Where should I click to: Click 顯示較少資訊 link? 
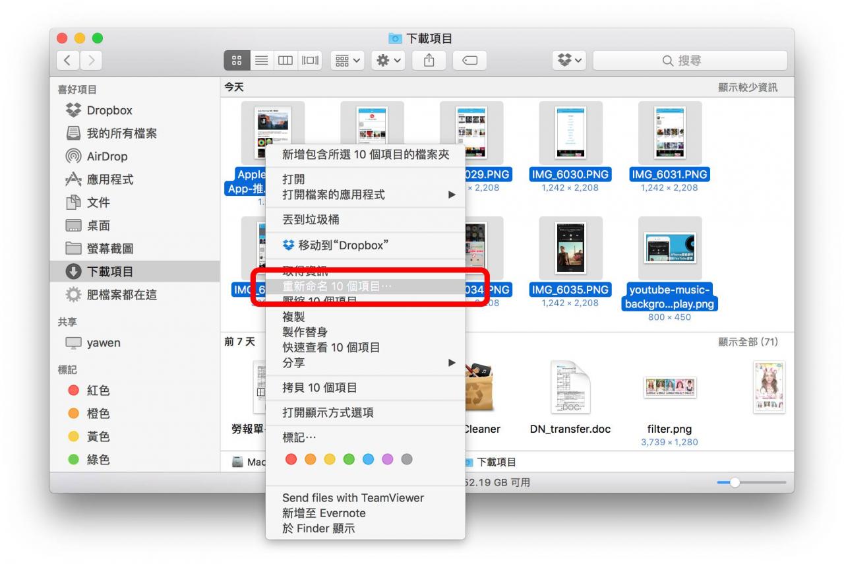click(x=748, y=87)
